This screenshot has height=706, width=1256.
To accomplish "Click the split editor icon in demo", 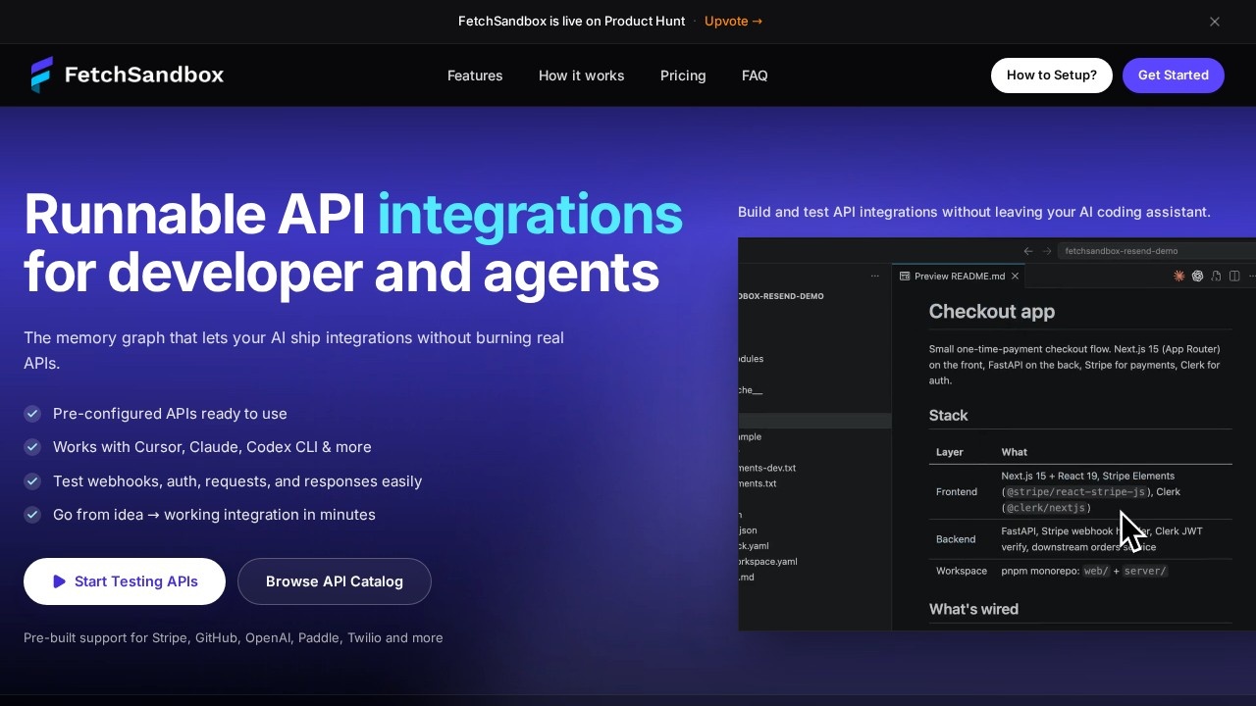I will (1234, 277).
